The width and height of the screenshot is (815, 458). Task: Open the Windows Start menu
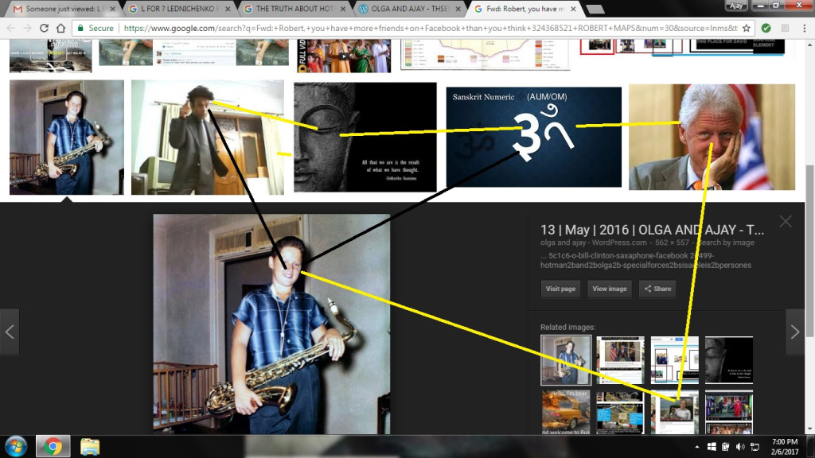point(16,447)
